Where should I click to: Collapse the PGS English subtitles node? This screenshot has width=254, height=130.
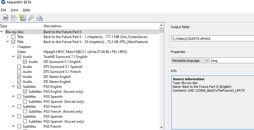coord(13,86)
